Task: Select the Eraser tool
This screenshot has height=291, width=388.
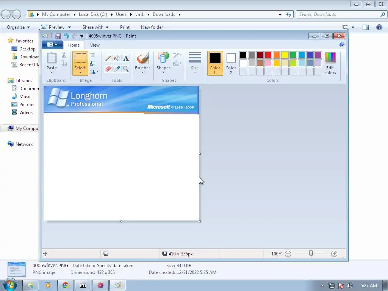Action: (x=108, y=69)
